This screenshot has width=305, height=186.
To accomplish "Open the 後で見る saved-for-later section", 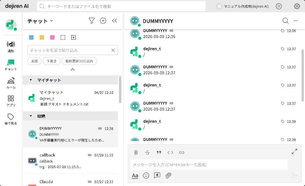I will [11, 119].
